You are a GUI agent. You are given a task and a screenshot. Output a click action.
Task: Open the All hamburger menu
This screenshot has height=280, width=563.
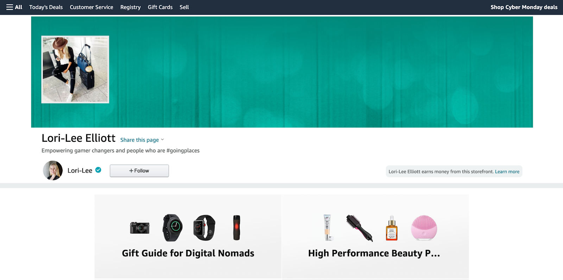point(14,7)
